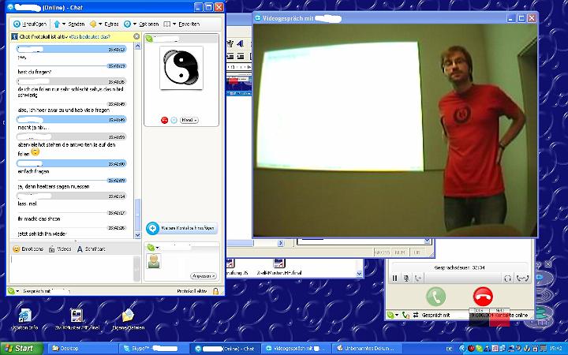Click the headset icon in call bar
Image resolution: width=568 pixels, height=355 pixels.
pyautogui.click(x=507, y=278)
